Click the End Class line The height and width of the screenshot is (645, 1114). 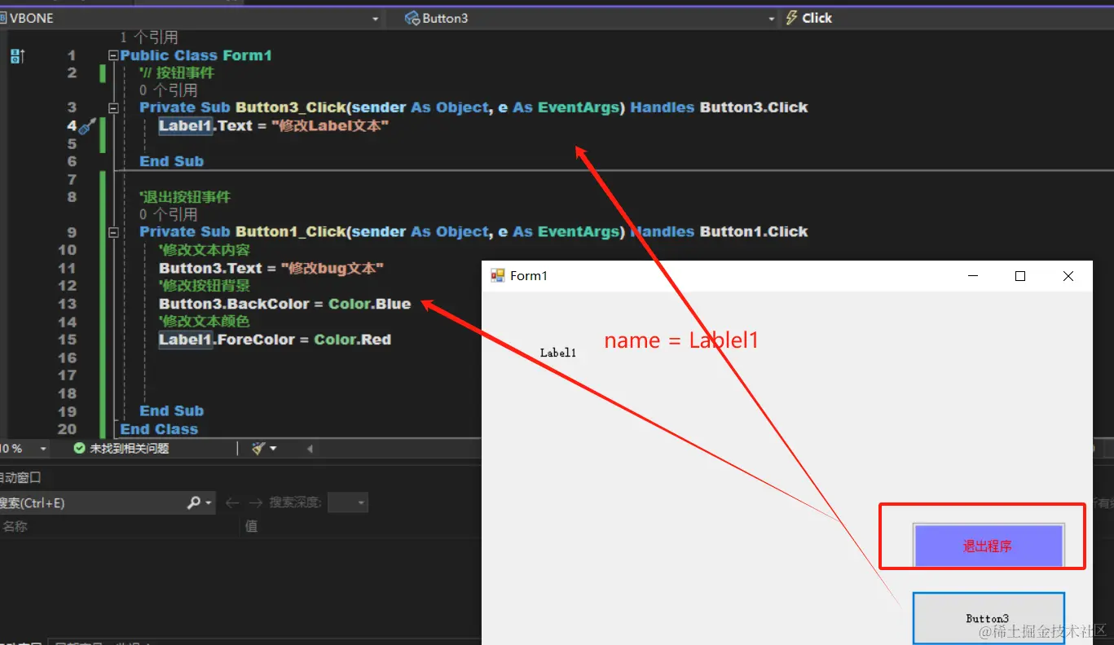(x=159, y=429)
